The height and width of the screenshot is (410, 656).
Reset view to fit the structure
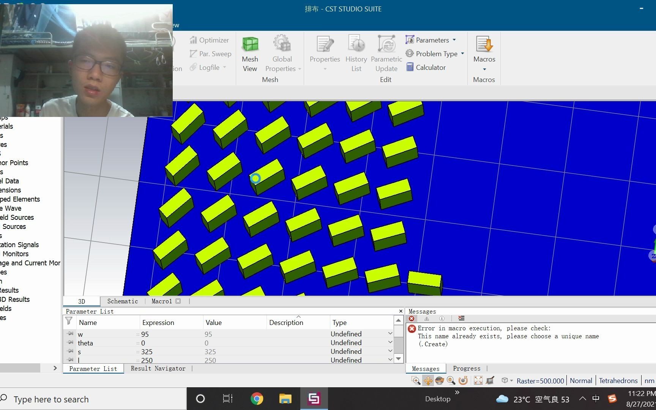478,380
